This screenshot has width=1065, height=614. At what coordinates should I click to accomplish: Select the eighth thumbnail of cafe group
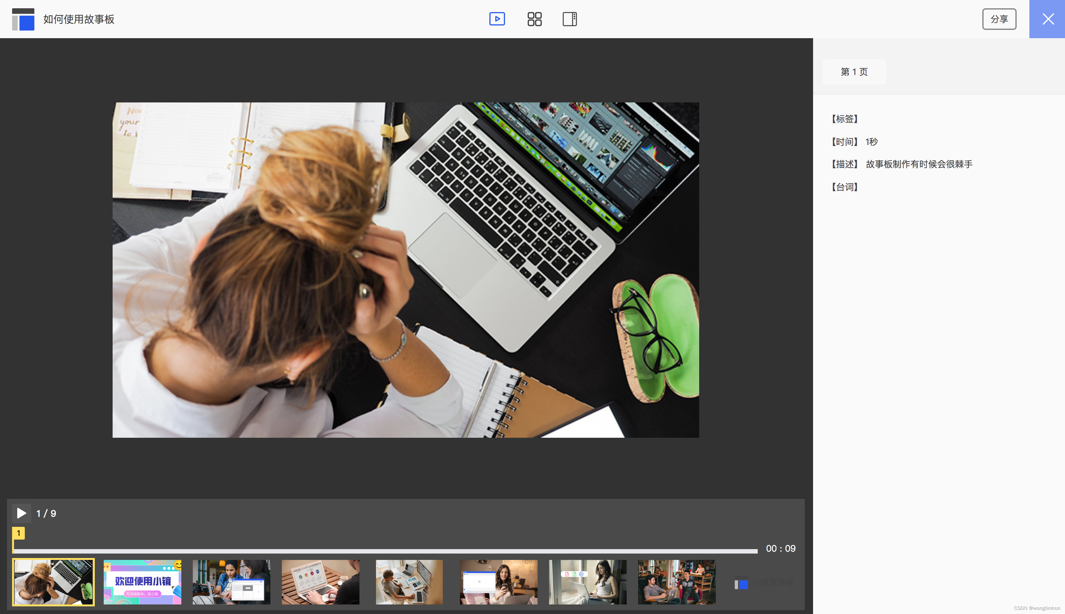[x=676, y=582]
